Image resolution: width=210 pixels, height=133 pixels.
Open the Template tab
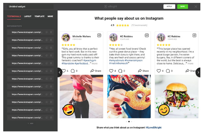click(x=39, y=16)
